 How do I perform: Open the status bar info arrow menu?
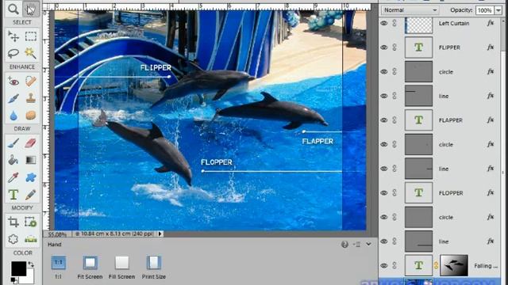(x=160, y=234)
